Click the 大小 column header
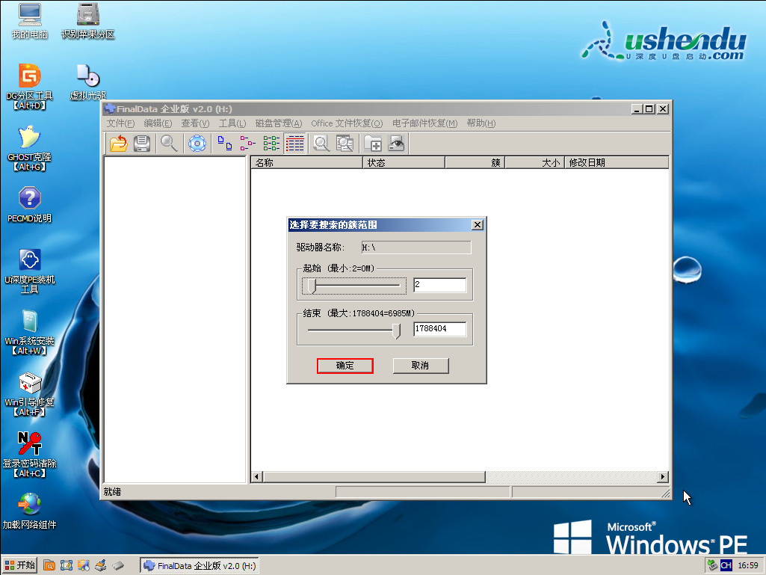766x575 pixels. [534, 163]
